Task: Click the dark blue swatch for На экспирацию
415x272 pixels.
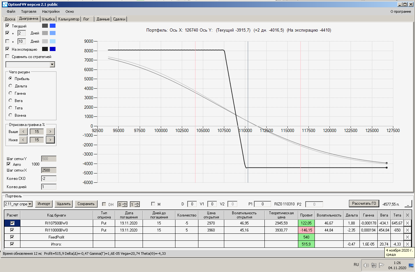Action: (53, 49)
